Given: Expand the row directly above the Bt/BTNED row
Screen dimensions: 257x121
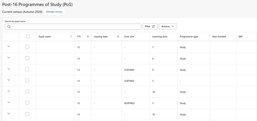Looking at the screenshot, I should [9, 91].
